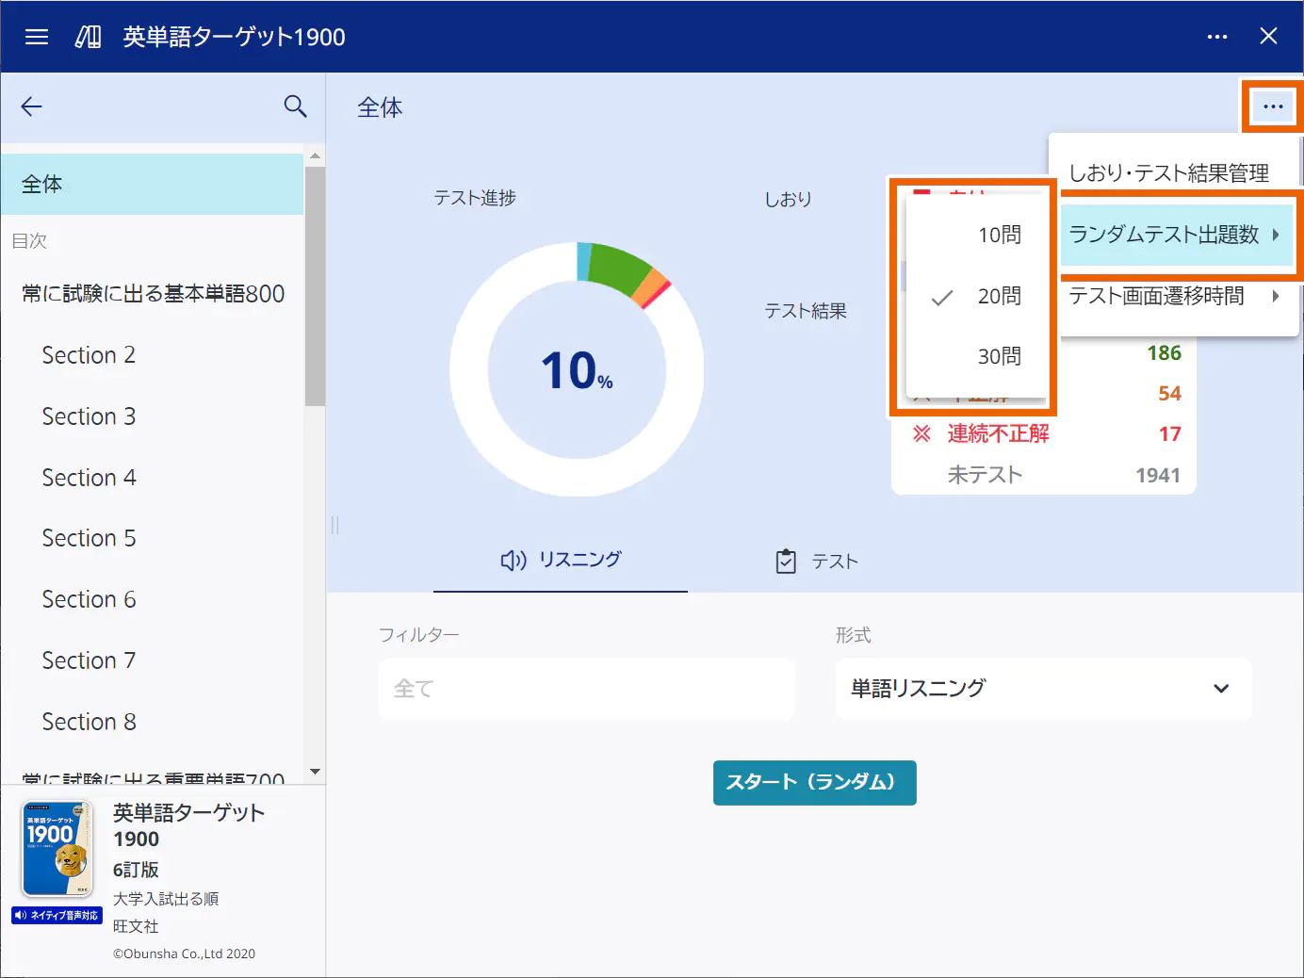Click the テスト進捗 label
This screenshot has width=1304, height=978.
(x=475, y=198)
